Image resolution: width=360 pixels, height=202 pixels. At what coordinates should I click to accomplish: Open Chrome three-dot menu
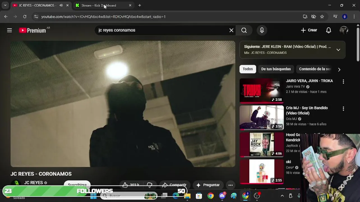[x=354, y=17]
